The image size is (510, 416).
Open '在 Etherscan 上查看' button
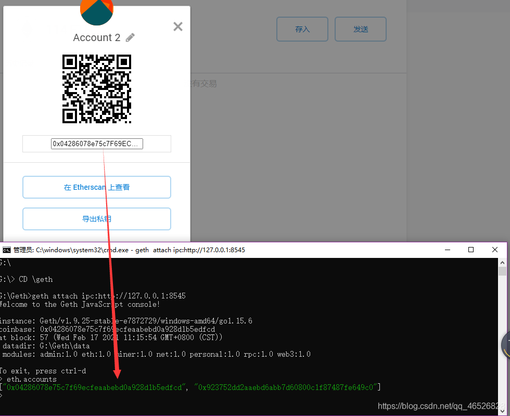pos(97,187)
